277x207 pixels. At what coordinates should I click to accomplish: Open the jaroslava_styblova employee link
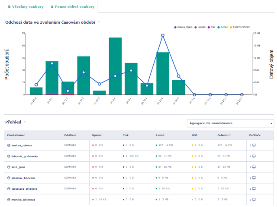tap(24, 188)
